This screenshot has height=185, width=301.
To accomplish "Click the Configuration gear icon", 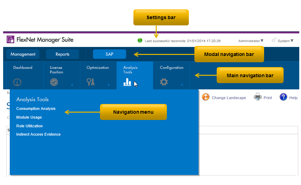I will pyautogui.click(x=164, y=82).
